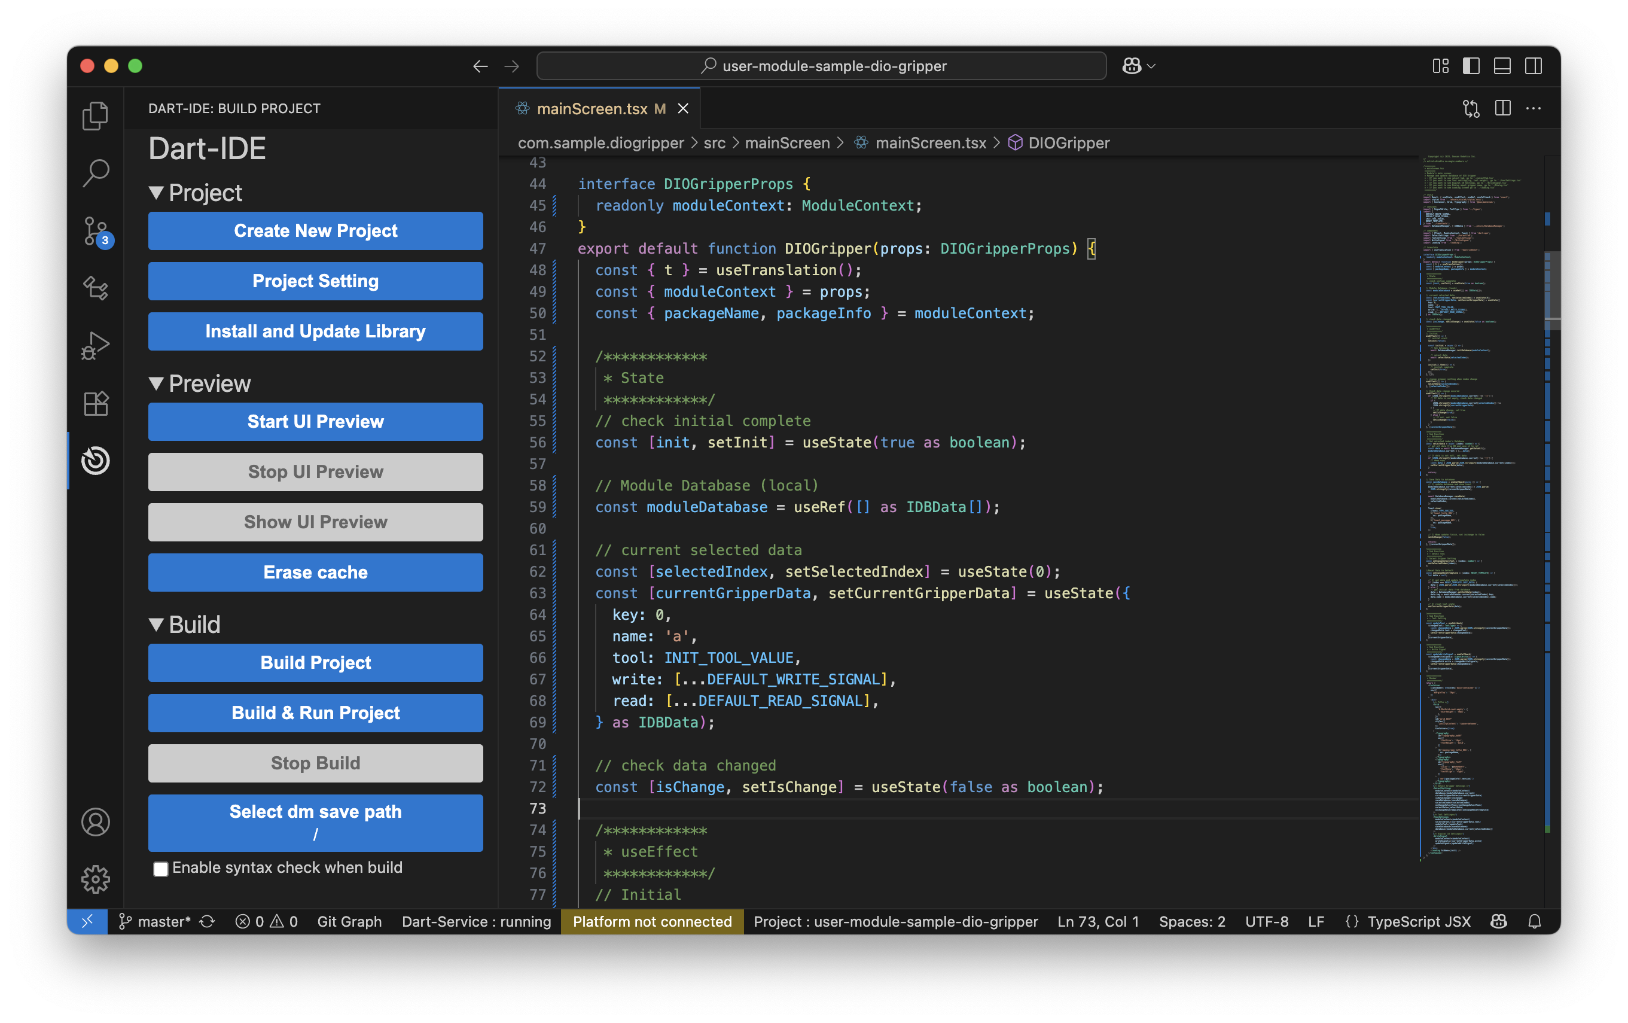
Task: Open the Manage settings gear icon
Action: click(x=95, y=879)
